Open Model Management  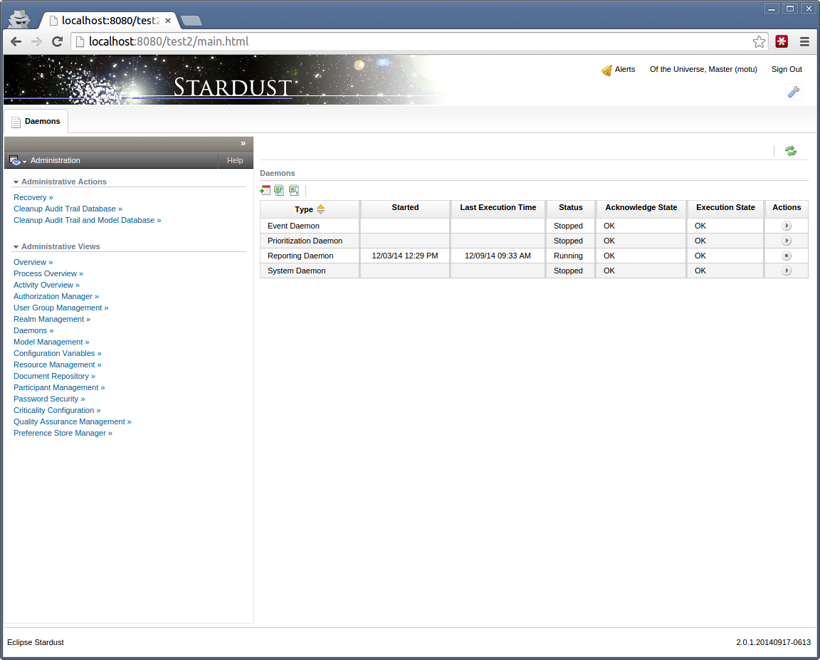tap(51, 342)
